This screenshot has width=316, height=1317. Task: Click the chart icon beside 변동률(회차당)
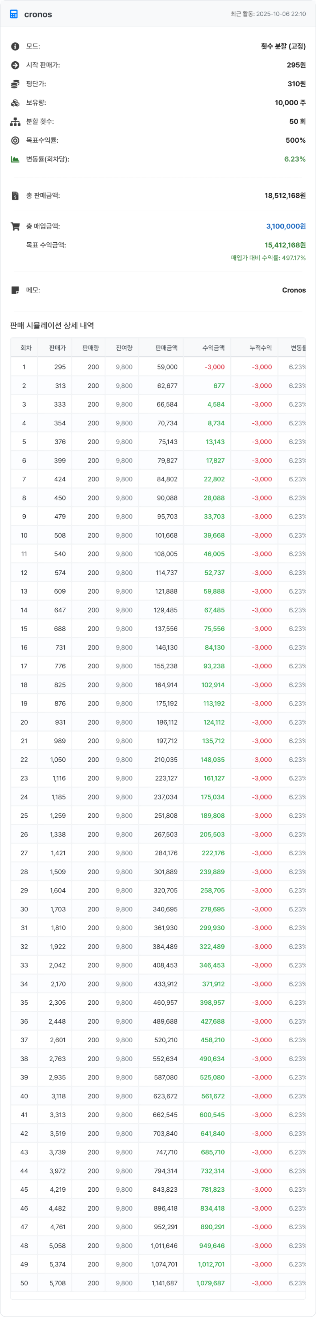pos(15,160)
